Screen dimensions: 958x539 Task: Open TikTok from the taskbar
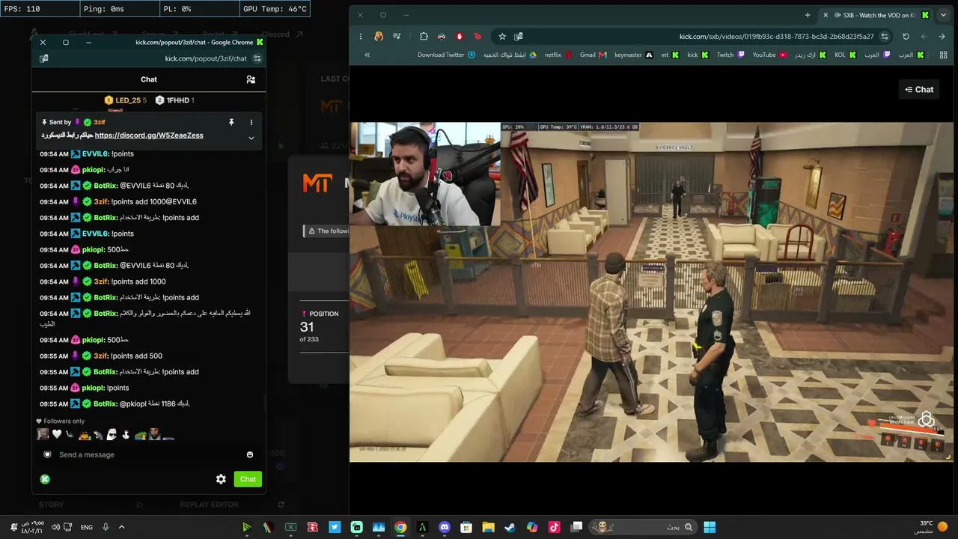click(554, 527)
